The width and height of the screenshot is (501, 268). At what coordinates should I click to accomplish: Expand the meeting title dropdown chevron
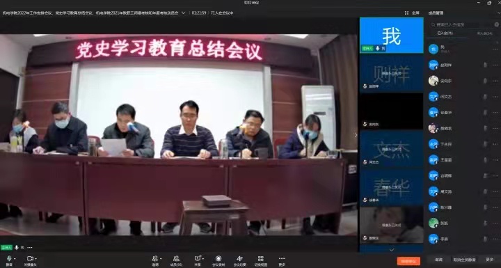pyautogui.click(x=184, y=13)
